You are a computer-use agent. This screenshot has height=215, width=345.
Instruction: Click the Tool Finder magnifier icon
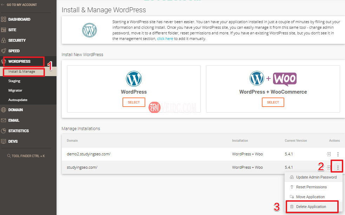click(9, 156)
